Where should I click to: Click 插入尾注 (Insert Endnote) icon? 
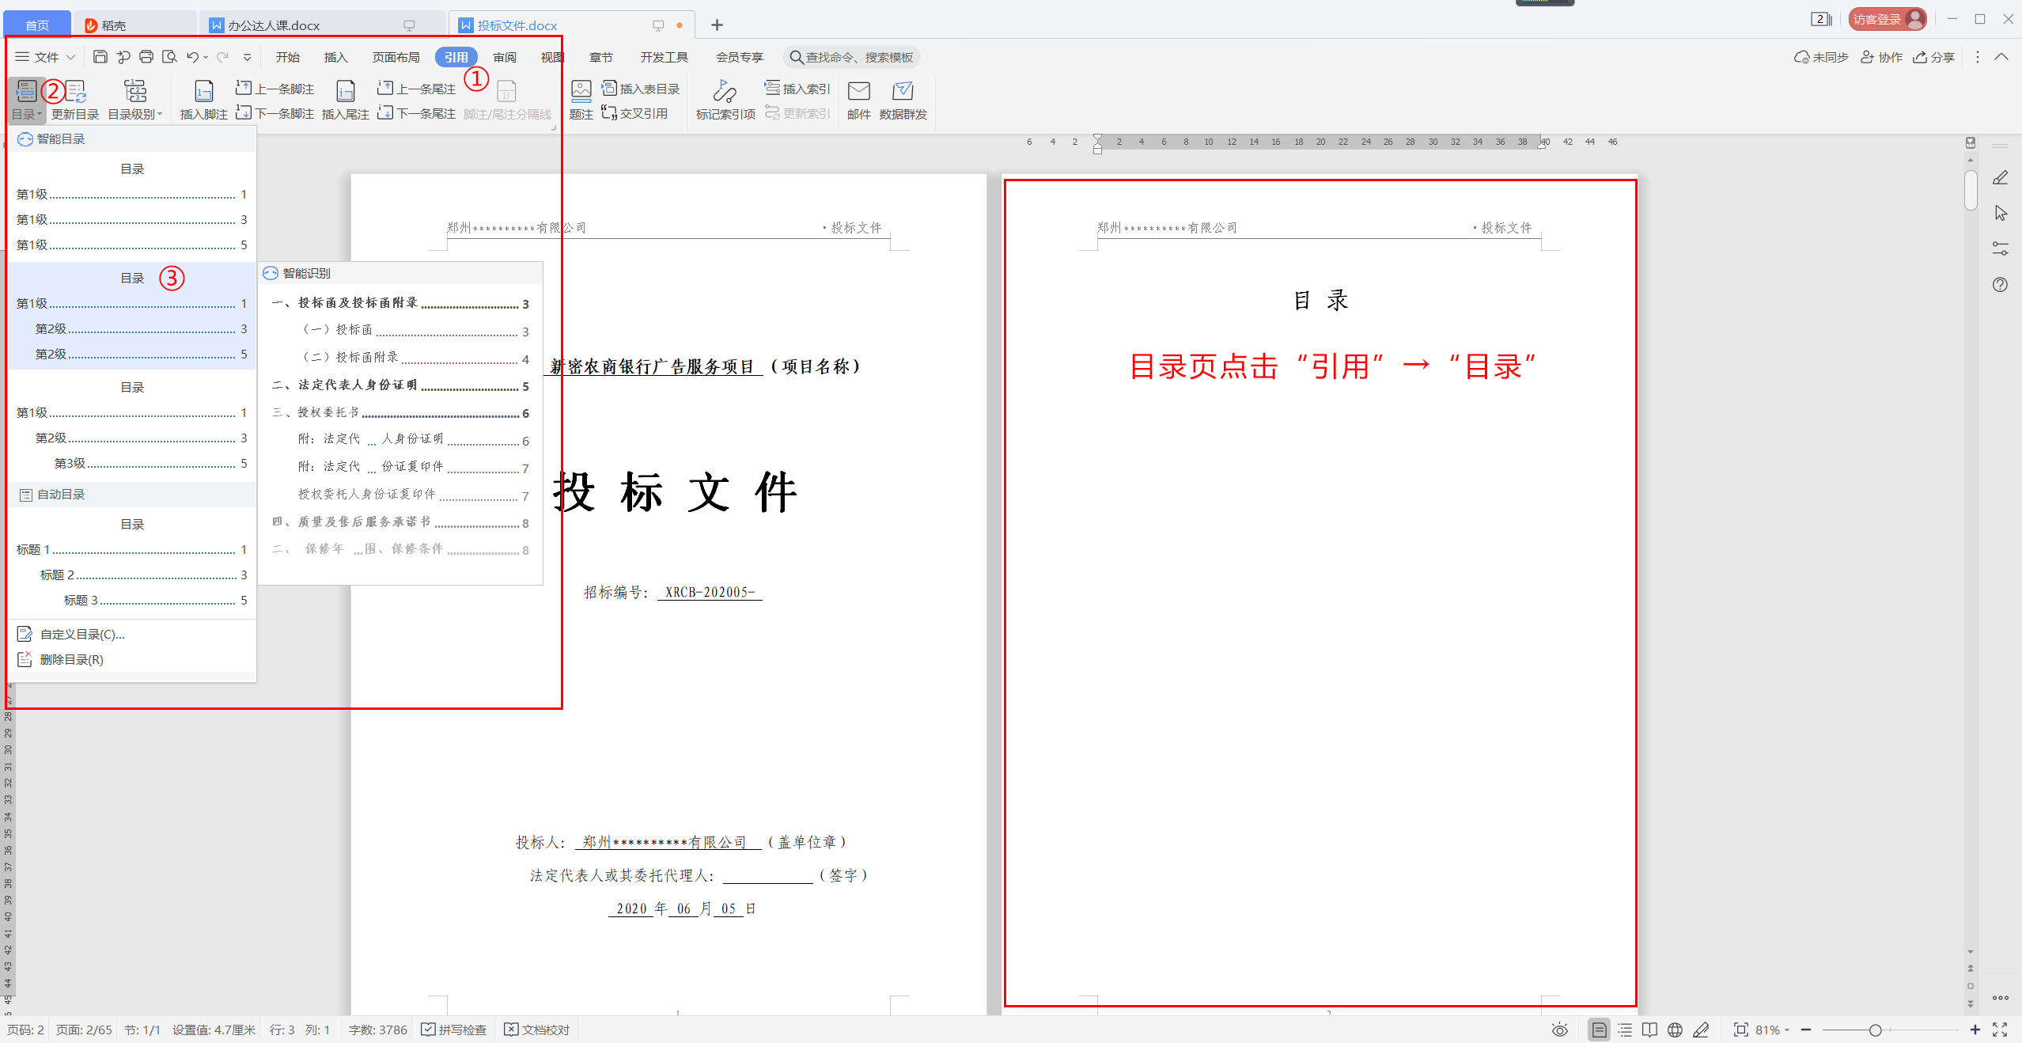pos(346,101)
